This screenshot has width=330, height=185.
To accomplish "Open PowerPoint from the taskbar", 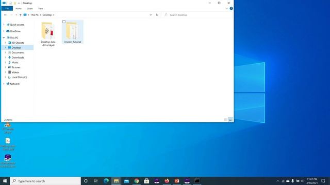I will 177,181.
